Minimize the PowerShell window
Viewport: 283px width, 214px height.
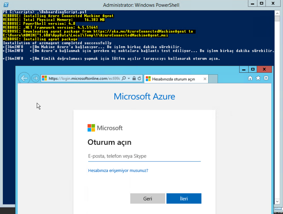(253, 4)
